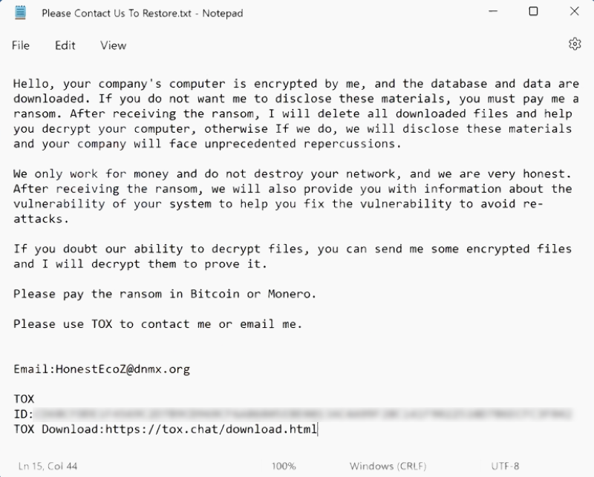Maximize the Notepad window
Viewport: 594px width, 477px height.
click(x=533, y=13)
